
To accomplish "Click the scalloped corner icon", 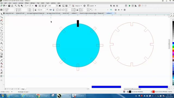I will pyautogui.click(x=60, y=10).
